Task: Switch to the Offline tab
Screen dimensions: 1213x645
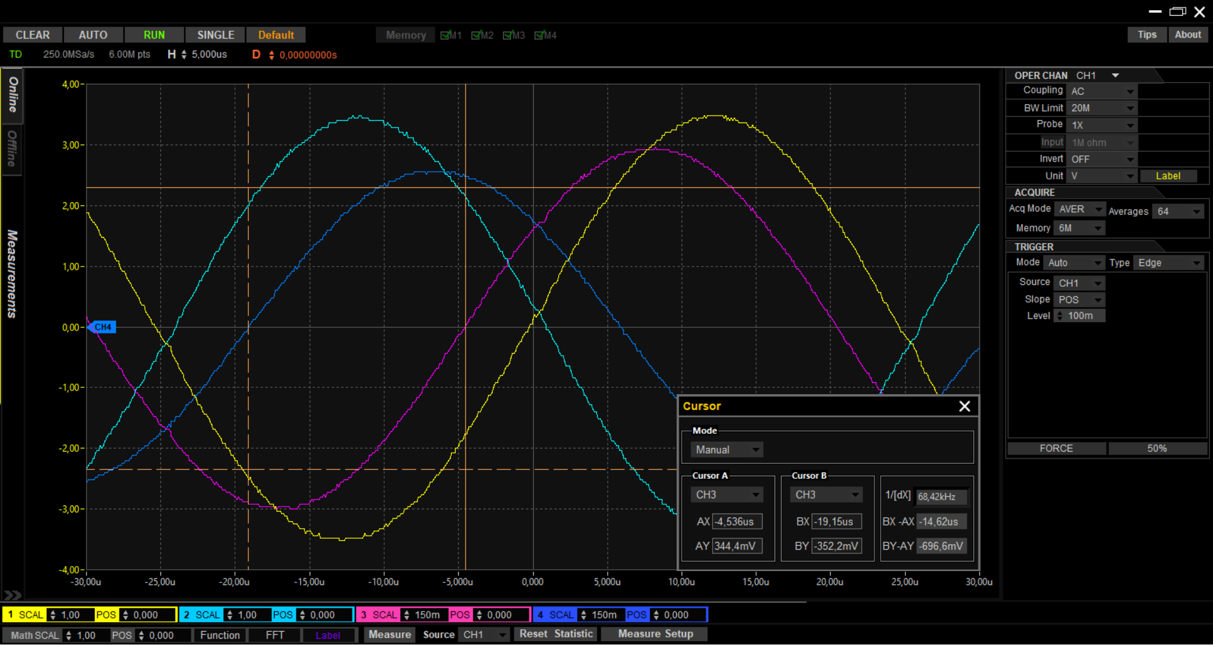Action: point(12,148)
